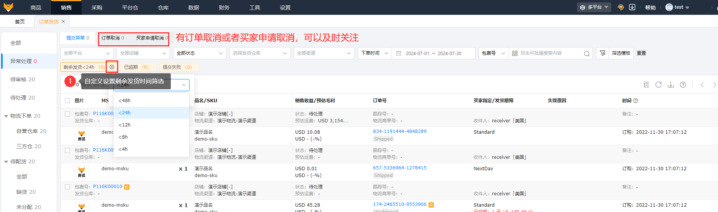
Task: Open the 采购 top menu
Action: coord(97,8)
